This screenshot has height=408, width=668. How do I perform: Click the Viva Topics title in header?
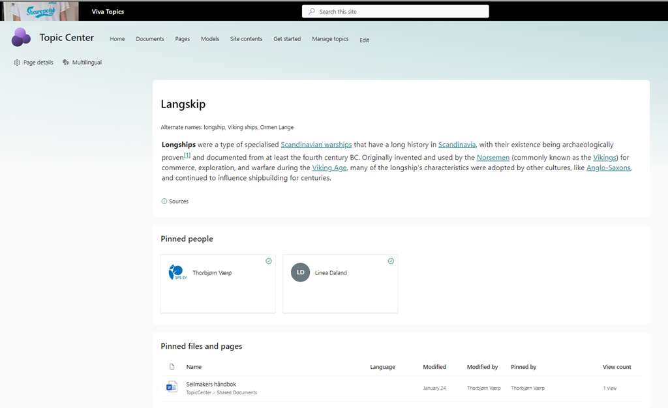[x=108, y=12]
